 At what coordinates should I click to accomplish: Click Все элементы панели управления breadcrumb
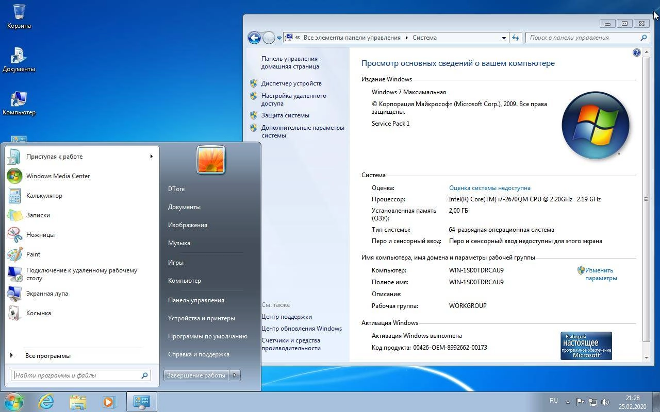pos(352,38)
